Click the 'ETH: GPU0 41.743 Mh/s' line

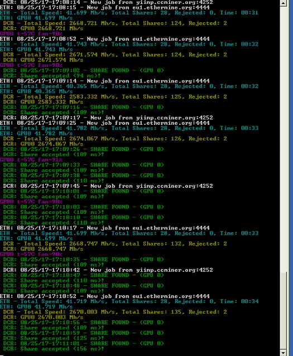click(36, 50)
